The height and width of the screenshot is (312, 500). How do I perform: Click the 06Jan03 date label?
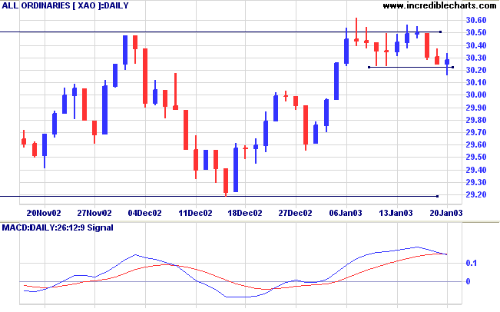click(x=346, y=213)
